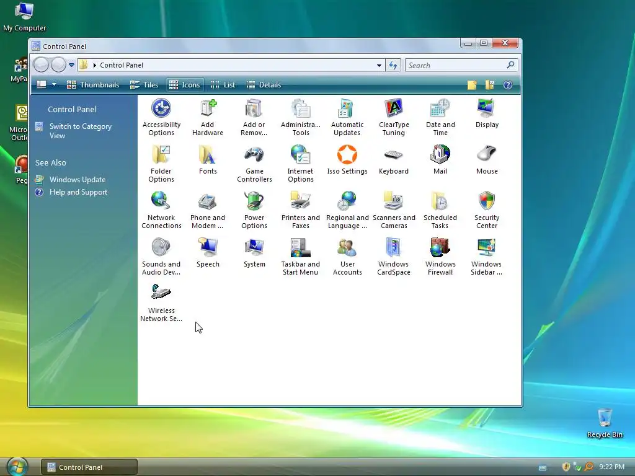Open Power Options
This screenshot has height=476, width=635.
coord(254,211)
